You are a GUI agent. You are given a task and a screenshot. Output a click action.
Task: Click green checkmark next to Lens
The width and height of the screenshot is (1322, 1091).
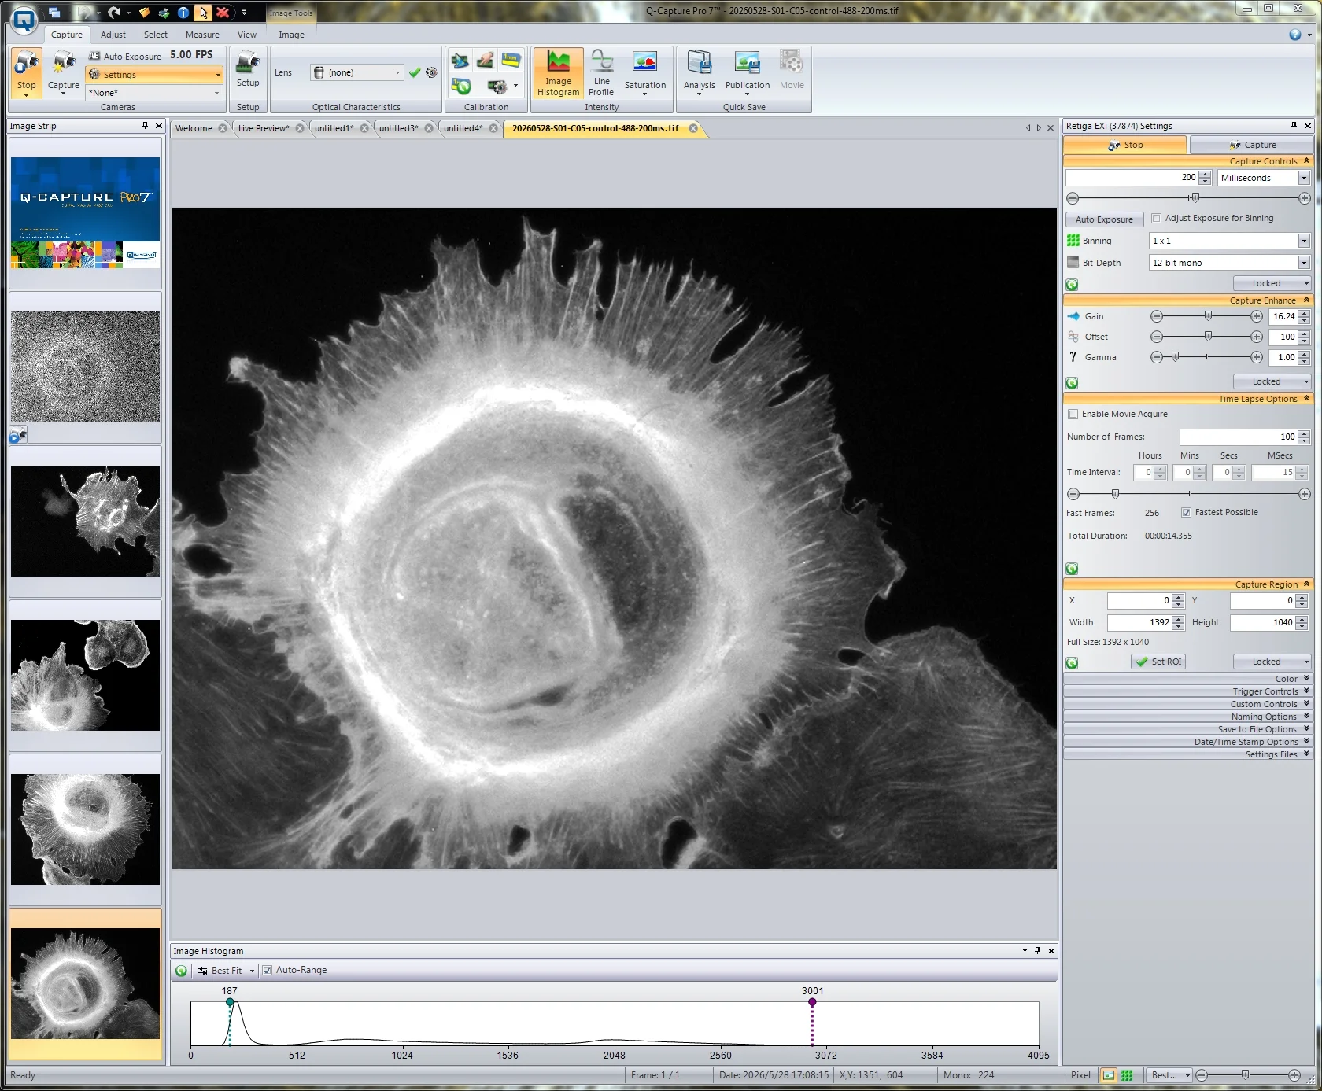coord(415,72)
